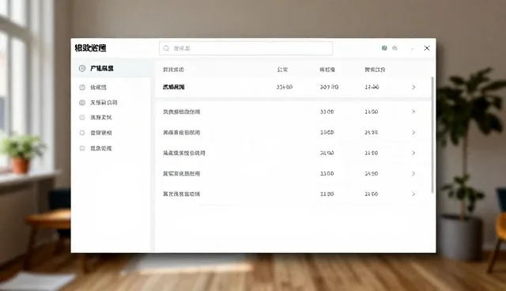This screenshot has height=291, width=506.
Task: Click the fifth sidebar item's icon
Action: coord(82,133)
